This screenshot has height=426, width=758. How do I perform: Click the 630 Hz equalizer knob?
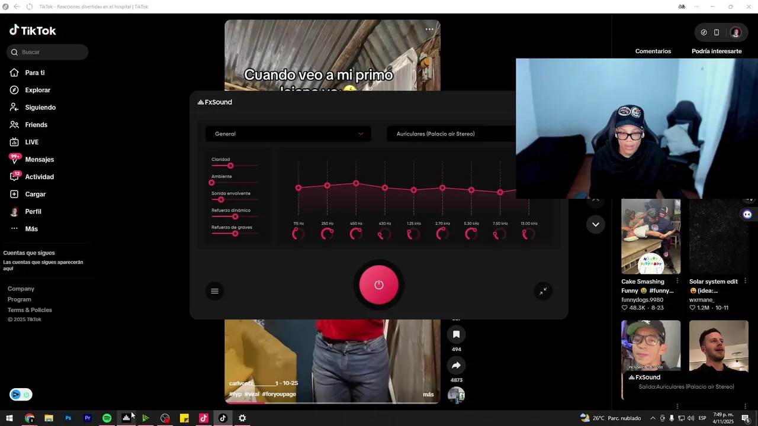pyautogui.click(x=385, y=234)
